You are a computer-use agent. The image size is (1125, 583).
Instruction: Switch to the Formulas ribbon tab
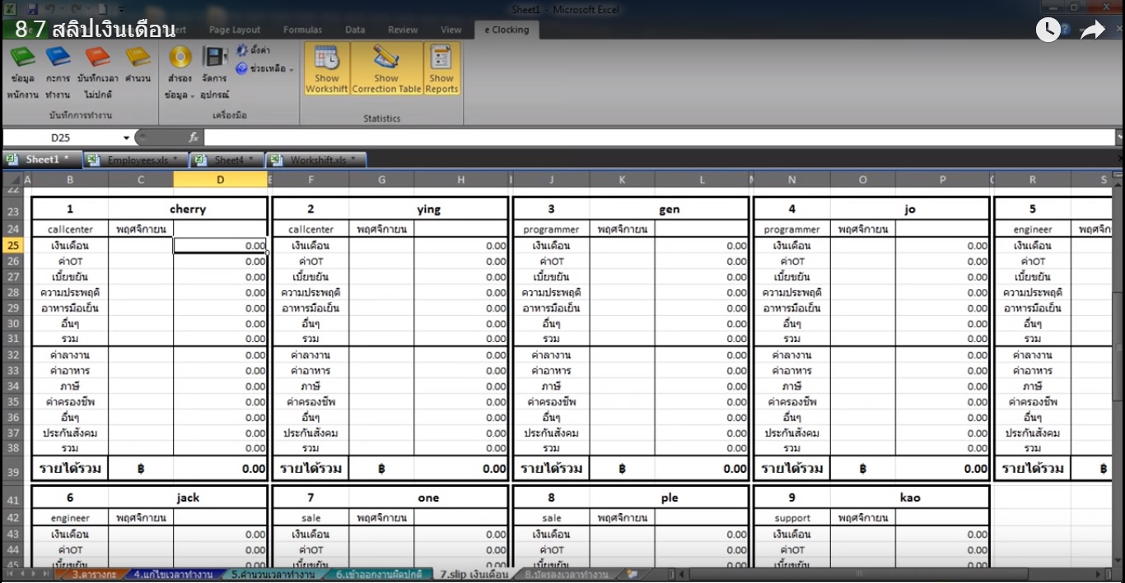pos(302,30)
